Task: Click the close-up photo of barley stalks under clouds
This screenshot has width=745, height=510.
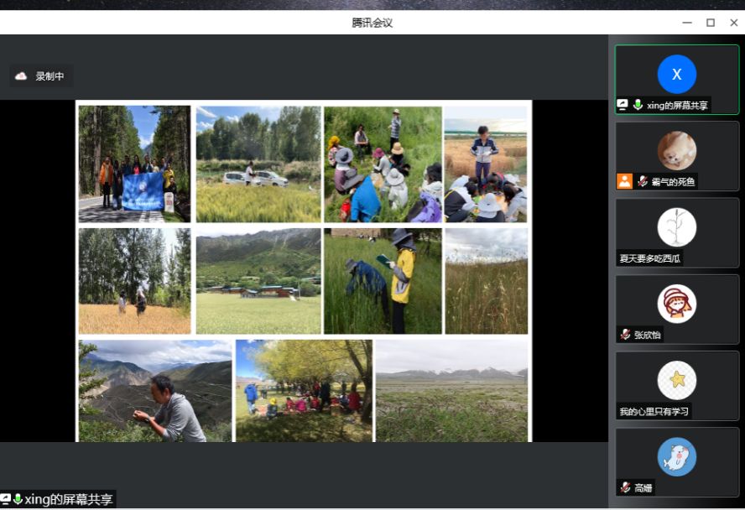Action: click(x=486, y=281)
